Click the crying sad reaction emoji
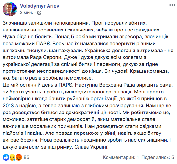The image size is (177, 164). pyautogui.click(x=12, y=157)
